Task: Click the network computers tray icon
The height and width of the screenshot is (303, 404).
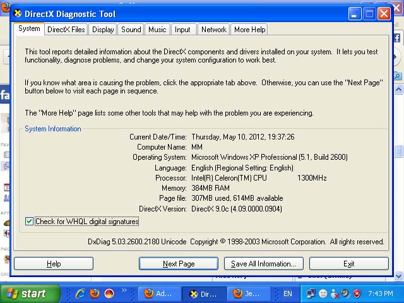Action: click(x=311, y=294)
